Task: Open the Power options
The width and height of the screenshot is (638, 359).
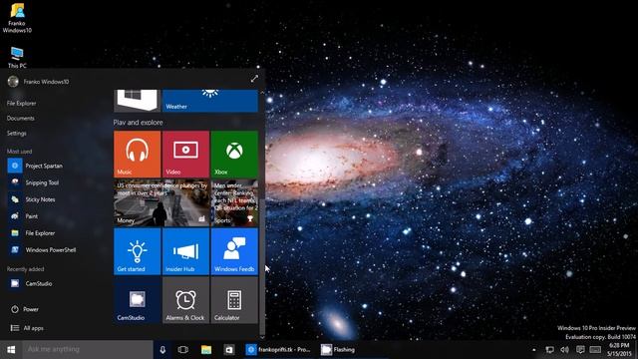Action: click(x=24, y=309)
